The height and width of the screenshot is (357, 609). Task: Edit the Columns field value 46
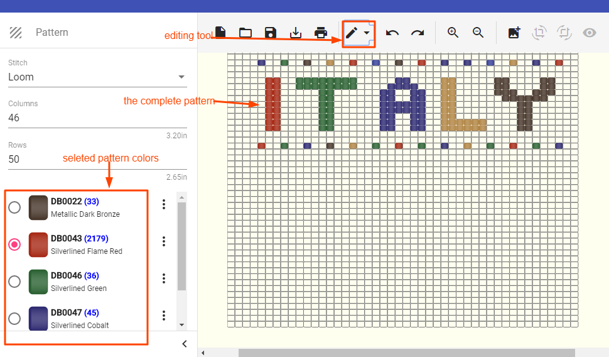(97, 118)
